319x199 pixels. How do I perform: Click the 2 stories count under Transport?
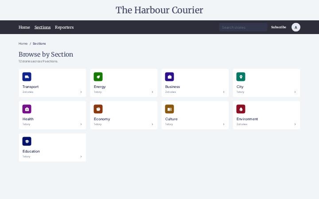(28, 92)
